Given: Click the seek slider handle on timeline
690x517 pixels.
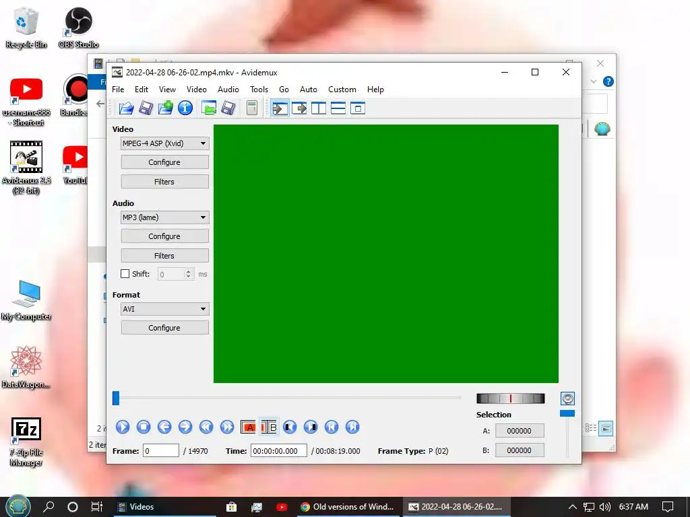Looking at the screenshot, I should point(116,398).
